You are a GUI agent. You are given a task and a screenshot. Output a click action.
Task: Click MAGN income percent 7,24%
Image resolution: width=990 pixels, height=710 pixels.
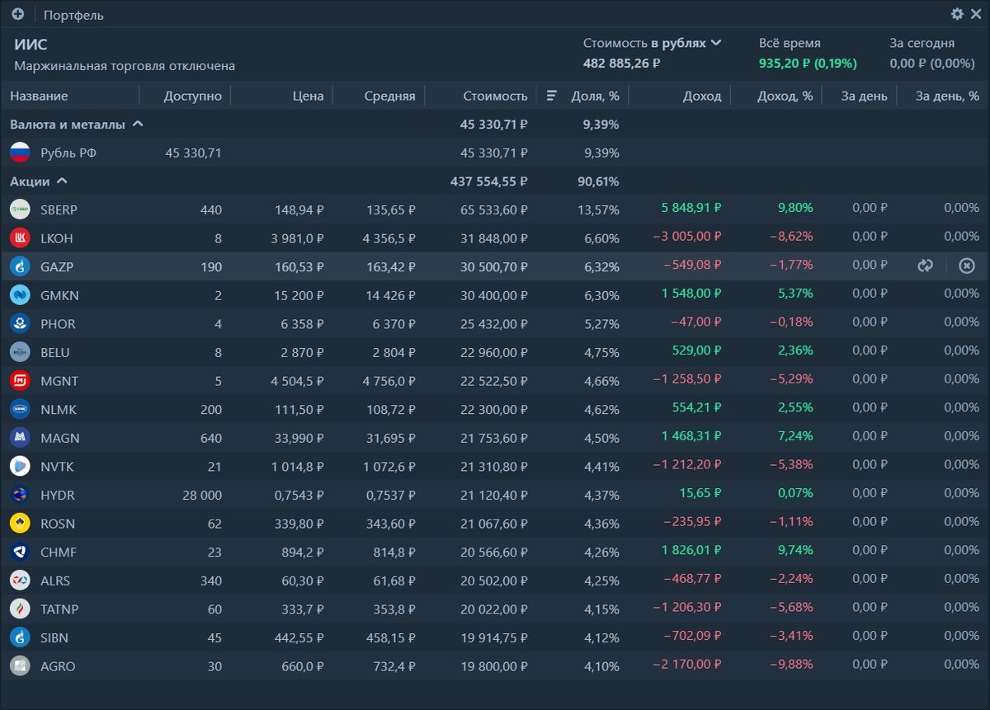pos(795,435)
